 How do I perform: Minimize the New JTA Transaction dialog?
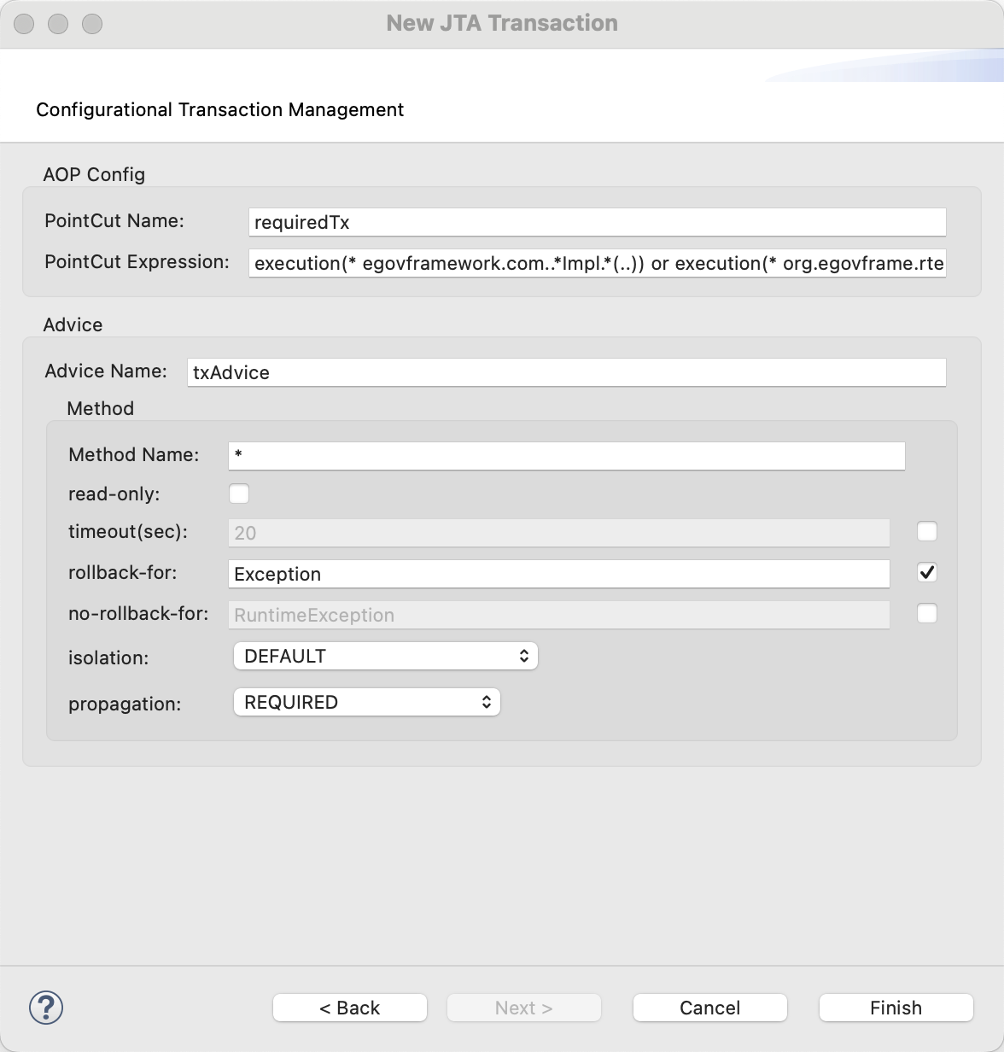click(x=58, y=24)
